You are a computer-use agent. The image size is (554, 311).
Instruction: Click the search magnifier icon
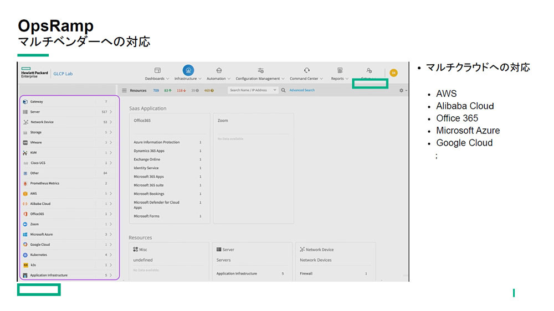point(283,90)
